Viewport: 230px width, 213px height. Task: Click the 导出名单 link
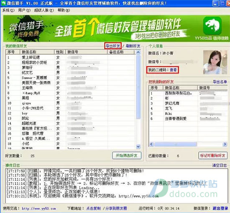[220, 82]
